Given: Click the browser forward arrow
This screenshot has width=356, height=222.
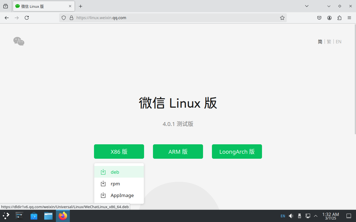Looking at the screenshot, I should 17,18.
